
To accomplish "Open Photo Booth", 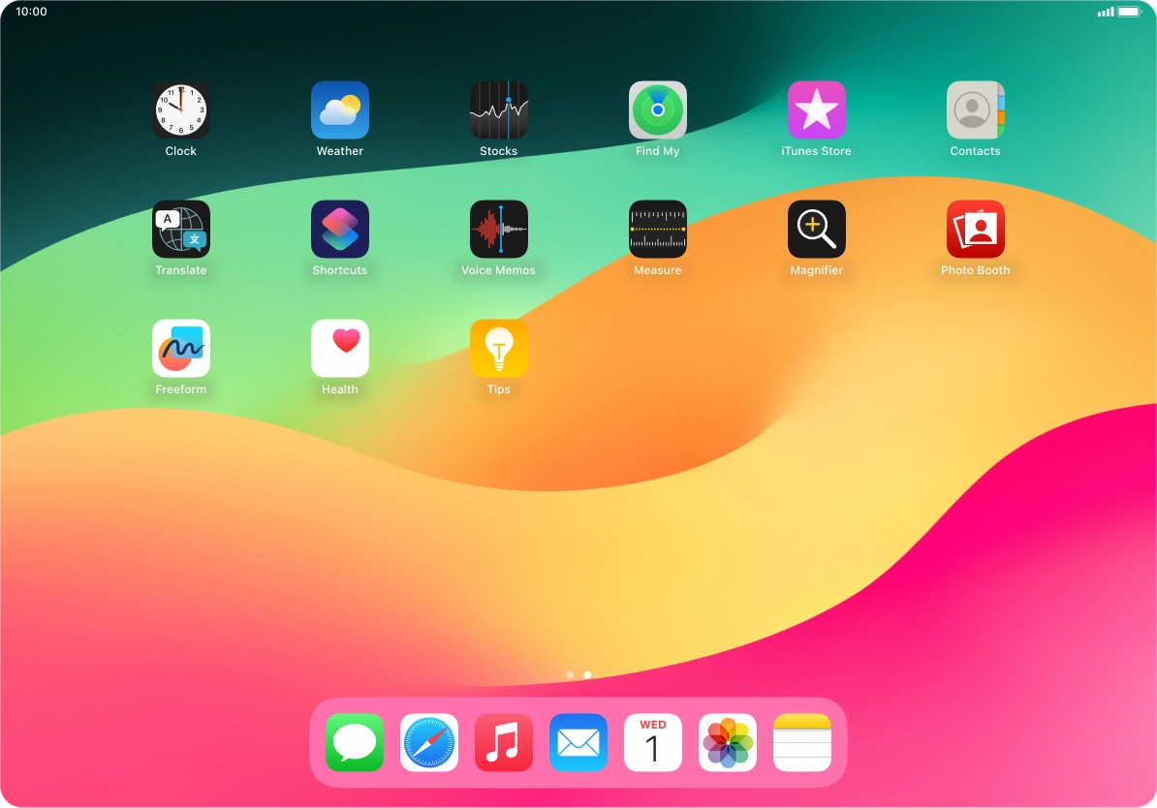I will (975, 229).
